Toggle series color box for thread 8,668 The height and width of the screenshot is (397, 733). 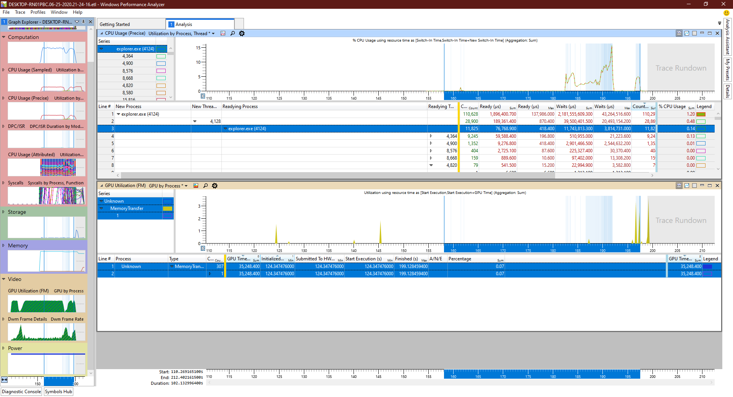pos(161,78)
